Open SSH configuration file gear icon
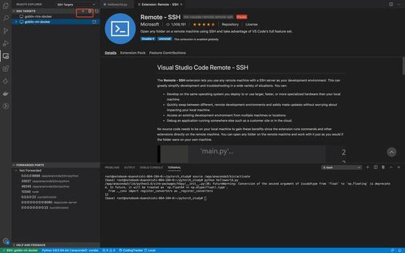The width and height of the screenshot is (405, 253). [x=90, y=11]
